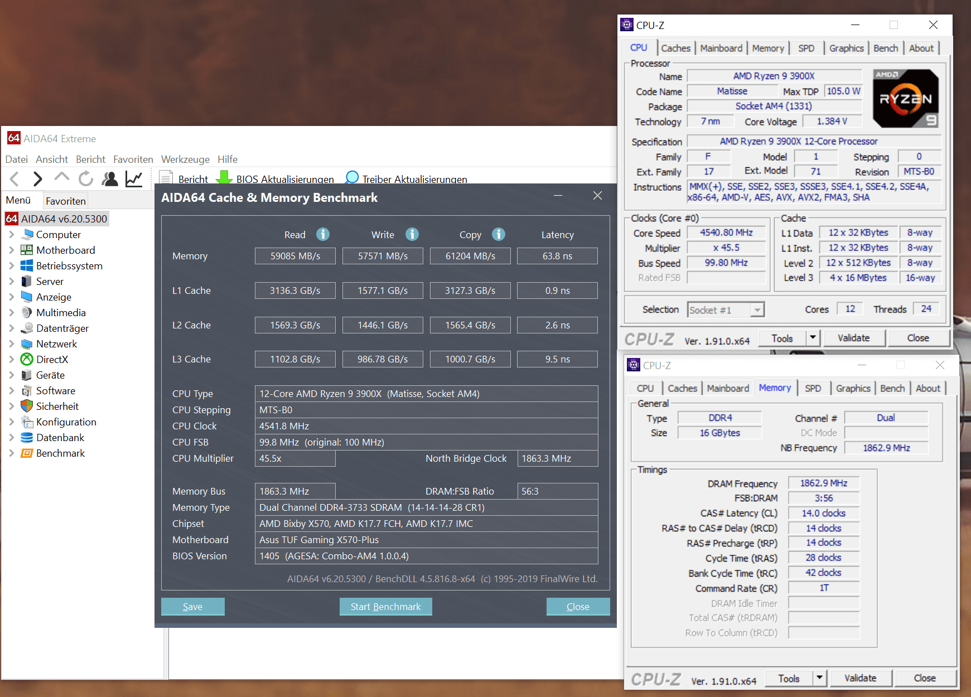Open the SPD tab in lower CPU-Z
The height and width of the screenshot is (697, 971).
click(x=813, y=388)
